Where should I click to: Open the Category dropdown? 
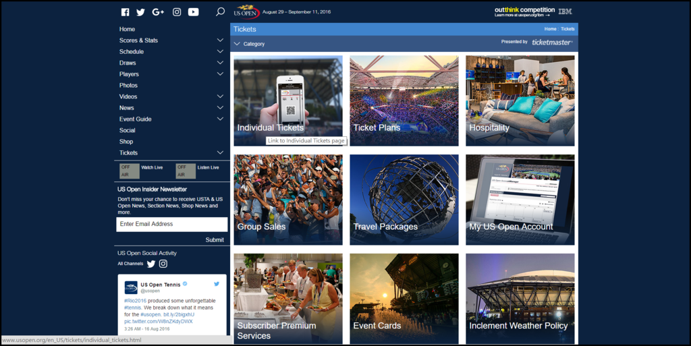click(249, 44)
